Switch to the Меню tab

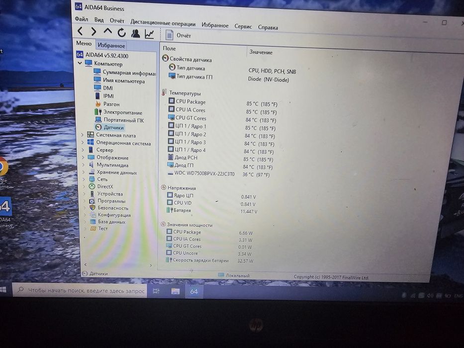pyautogui.click(x=84, y=43)
